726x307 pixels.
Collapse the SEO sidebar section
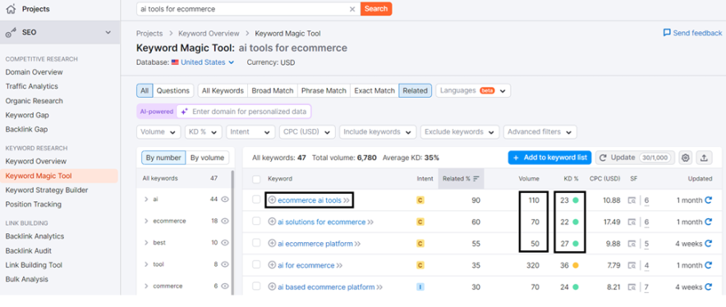point(108,32)
